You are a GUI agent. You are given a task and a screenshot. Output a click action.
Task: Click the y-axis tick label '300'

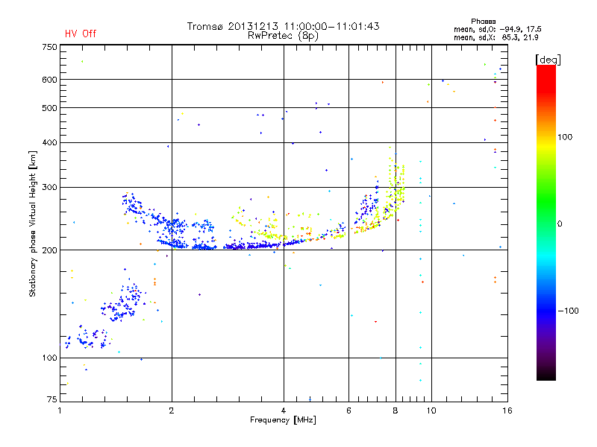point(49,188)
